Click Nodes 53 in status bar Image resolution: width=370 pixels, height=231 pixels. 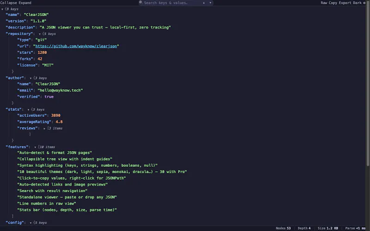(283, 228)
